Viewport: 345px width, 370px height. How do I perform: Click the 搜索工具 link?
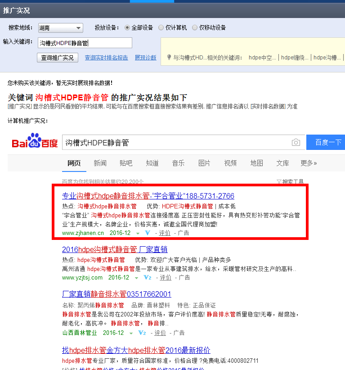[293, 182]
